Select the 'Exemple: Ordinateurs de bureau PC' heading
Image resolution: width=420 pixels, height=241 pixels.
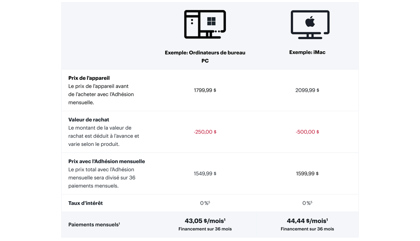tap(205, 57)
